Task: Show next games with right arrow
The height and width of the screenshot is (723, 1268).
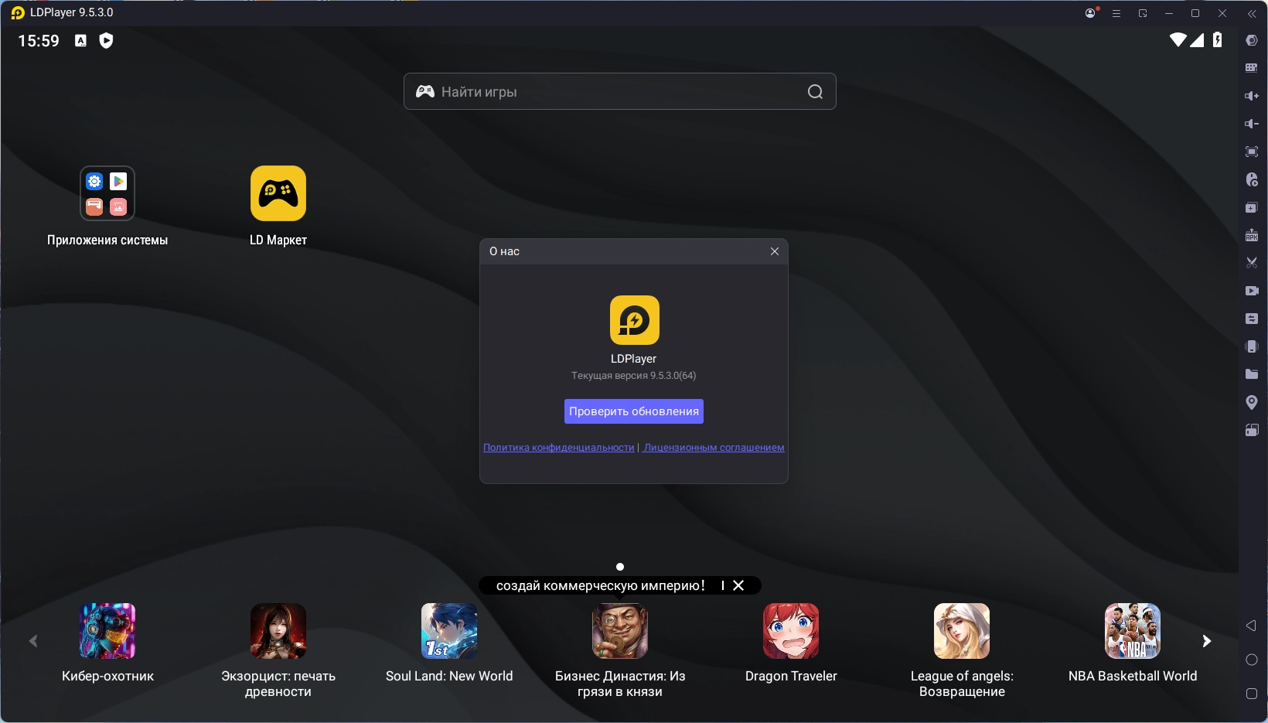Action: pyautogui.click(x=1206, y=641)
